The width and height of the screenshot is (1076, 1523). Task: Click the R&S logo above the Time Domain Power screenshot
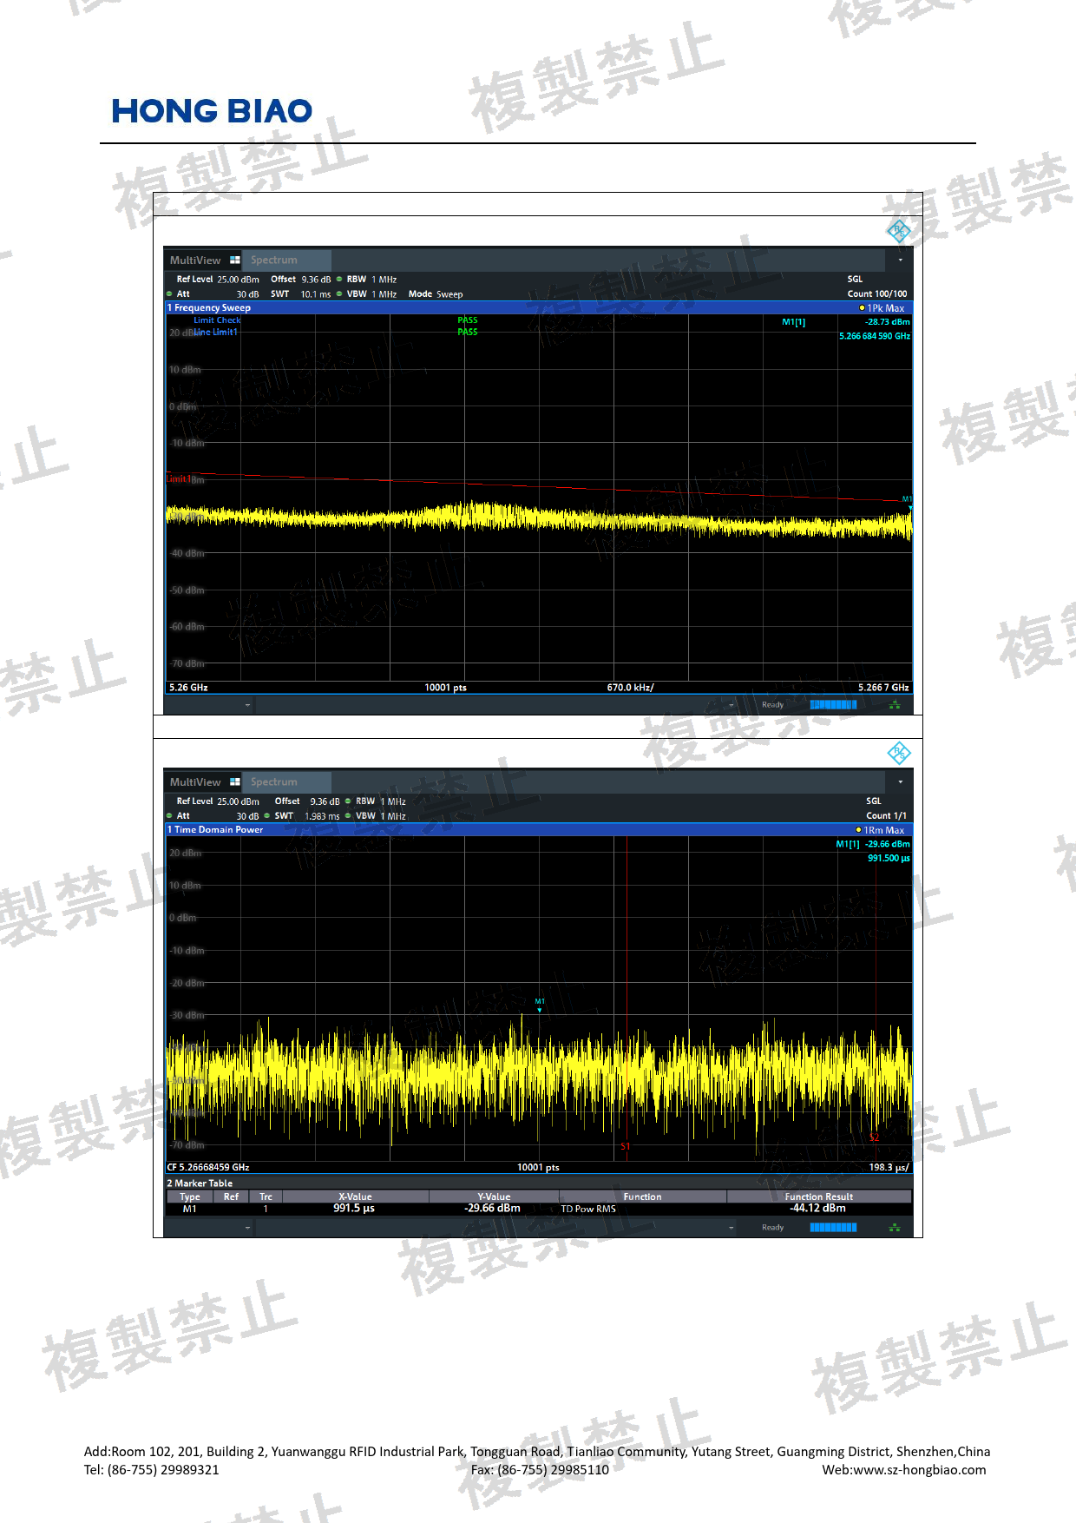(898, 753)
